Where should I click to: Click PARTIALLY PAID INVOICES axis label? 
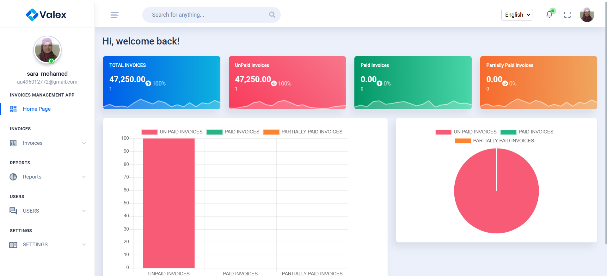coord(312,273)
